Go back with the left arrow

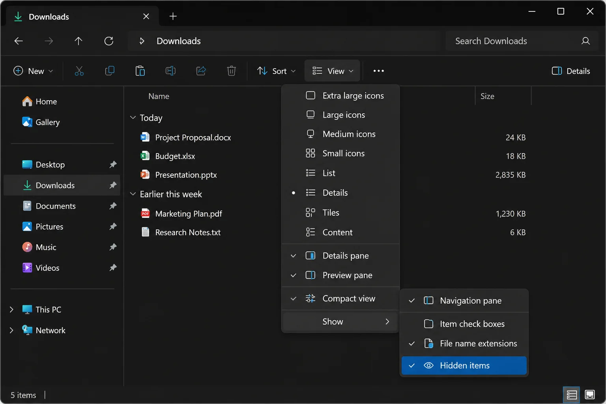click(19, 41)
